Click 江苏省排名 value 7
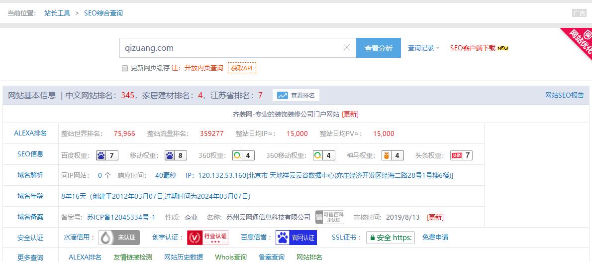This screenshot has height=262, width=592. point(260,95)
